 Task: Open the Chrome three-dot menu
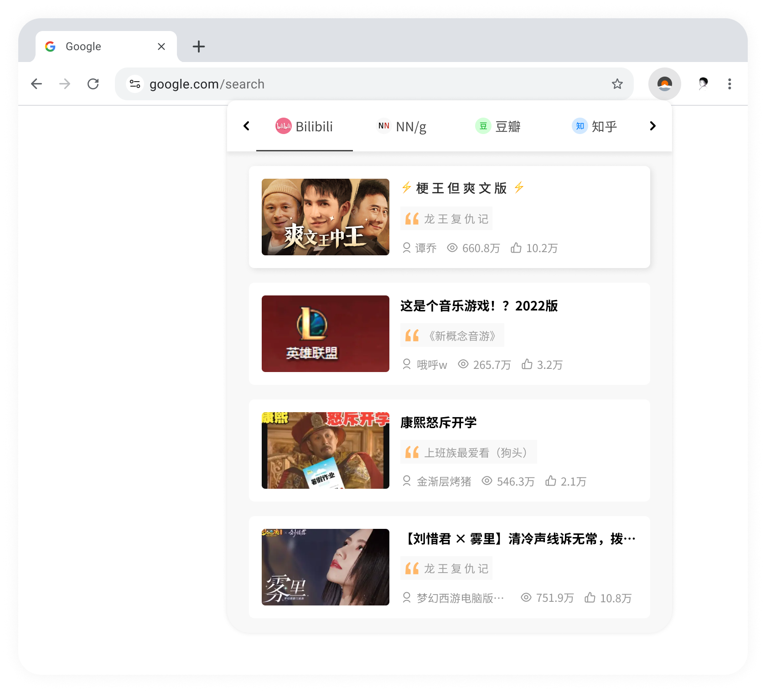coord(730,84)
